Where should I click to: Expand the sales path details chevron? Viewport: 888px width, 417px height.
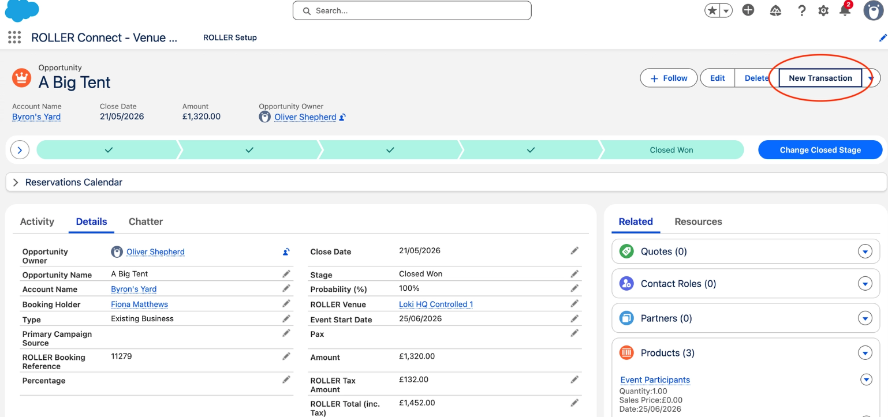point(20,150)
